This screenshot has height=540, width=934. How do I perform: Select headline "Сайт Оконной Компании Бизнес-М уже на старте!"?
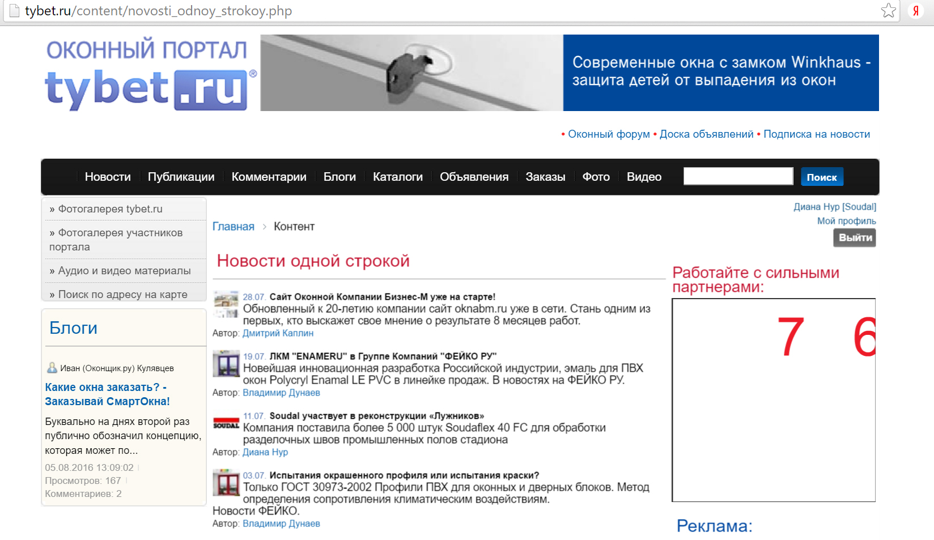pos(383,297)
